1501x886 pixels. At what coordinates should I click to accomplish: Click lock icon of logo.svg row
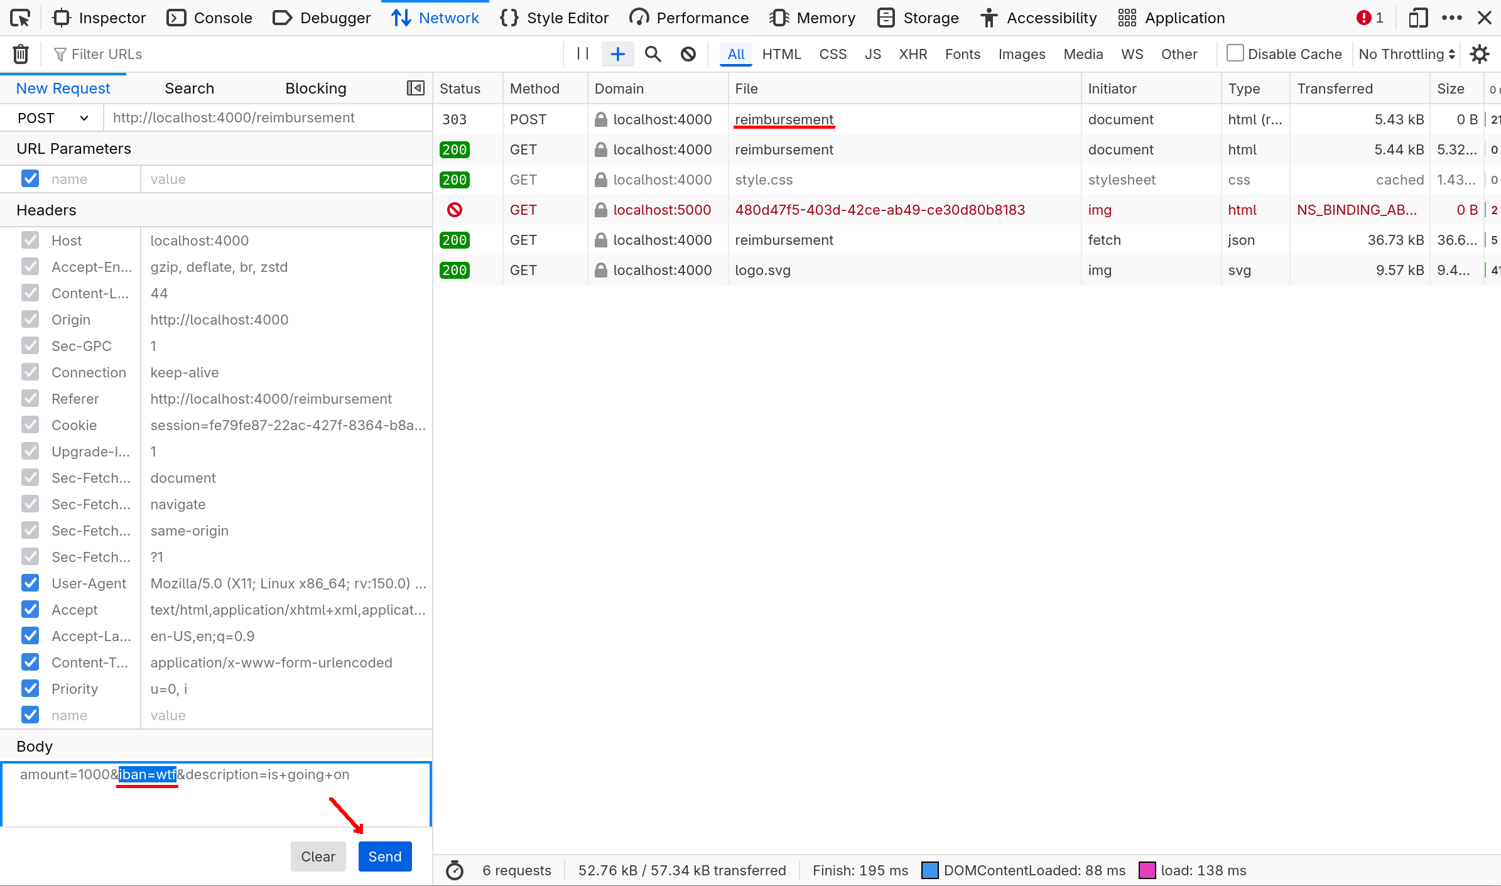coord(601,270)
